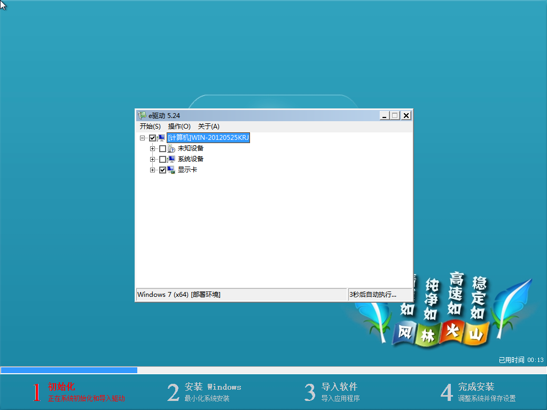The image size is (547, 410).
Task: Expand the 显示卡 tree node
Action: 152,170
